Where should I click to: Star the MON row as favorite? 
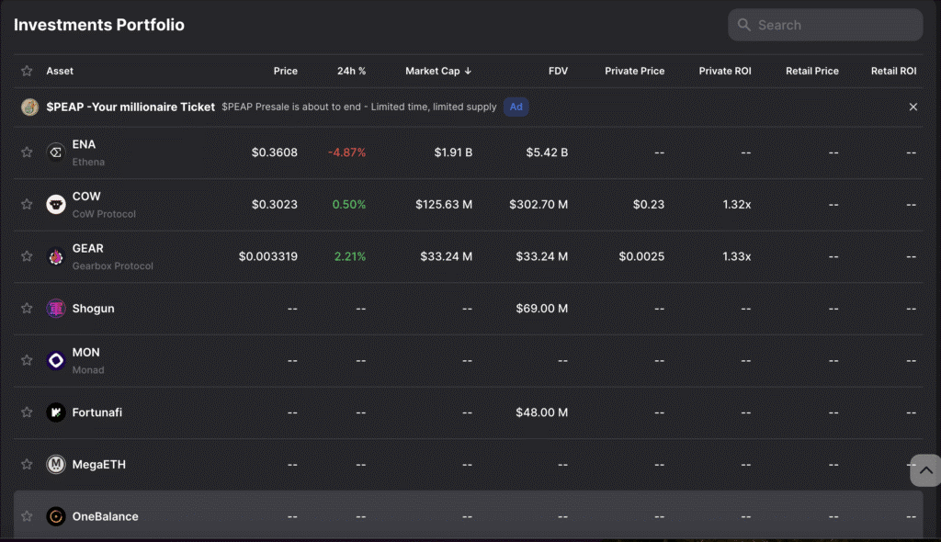(x=27, y=360)
